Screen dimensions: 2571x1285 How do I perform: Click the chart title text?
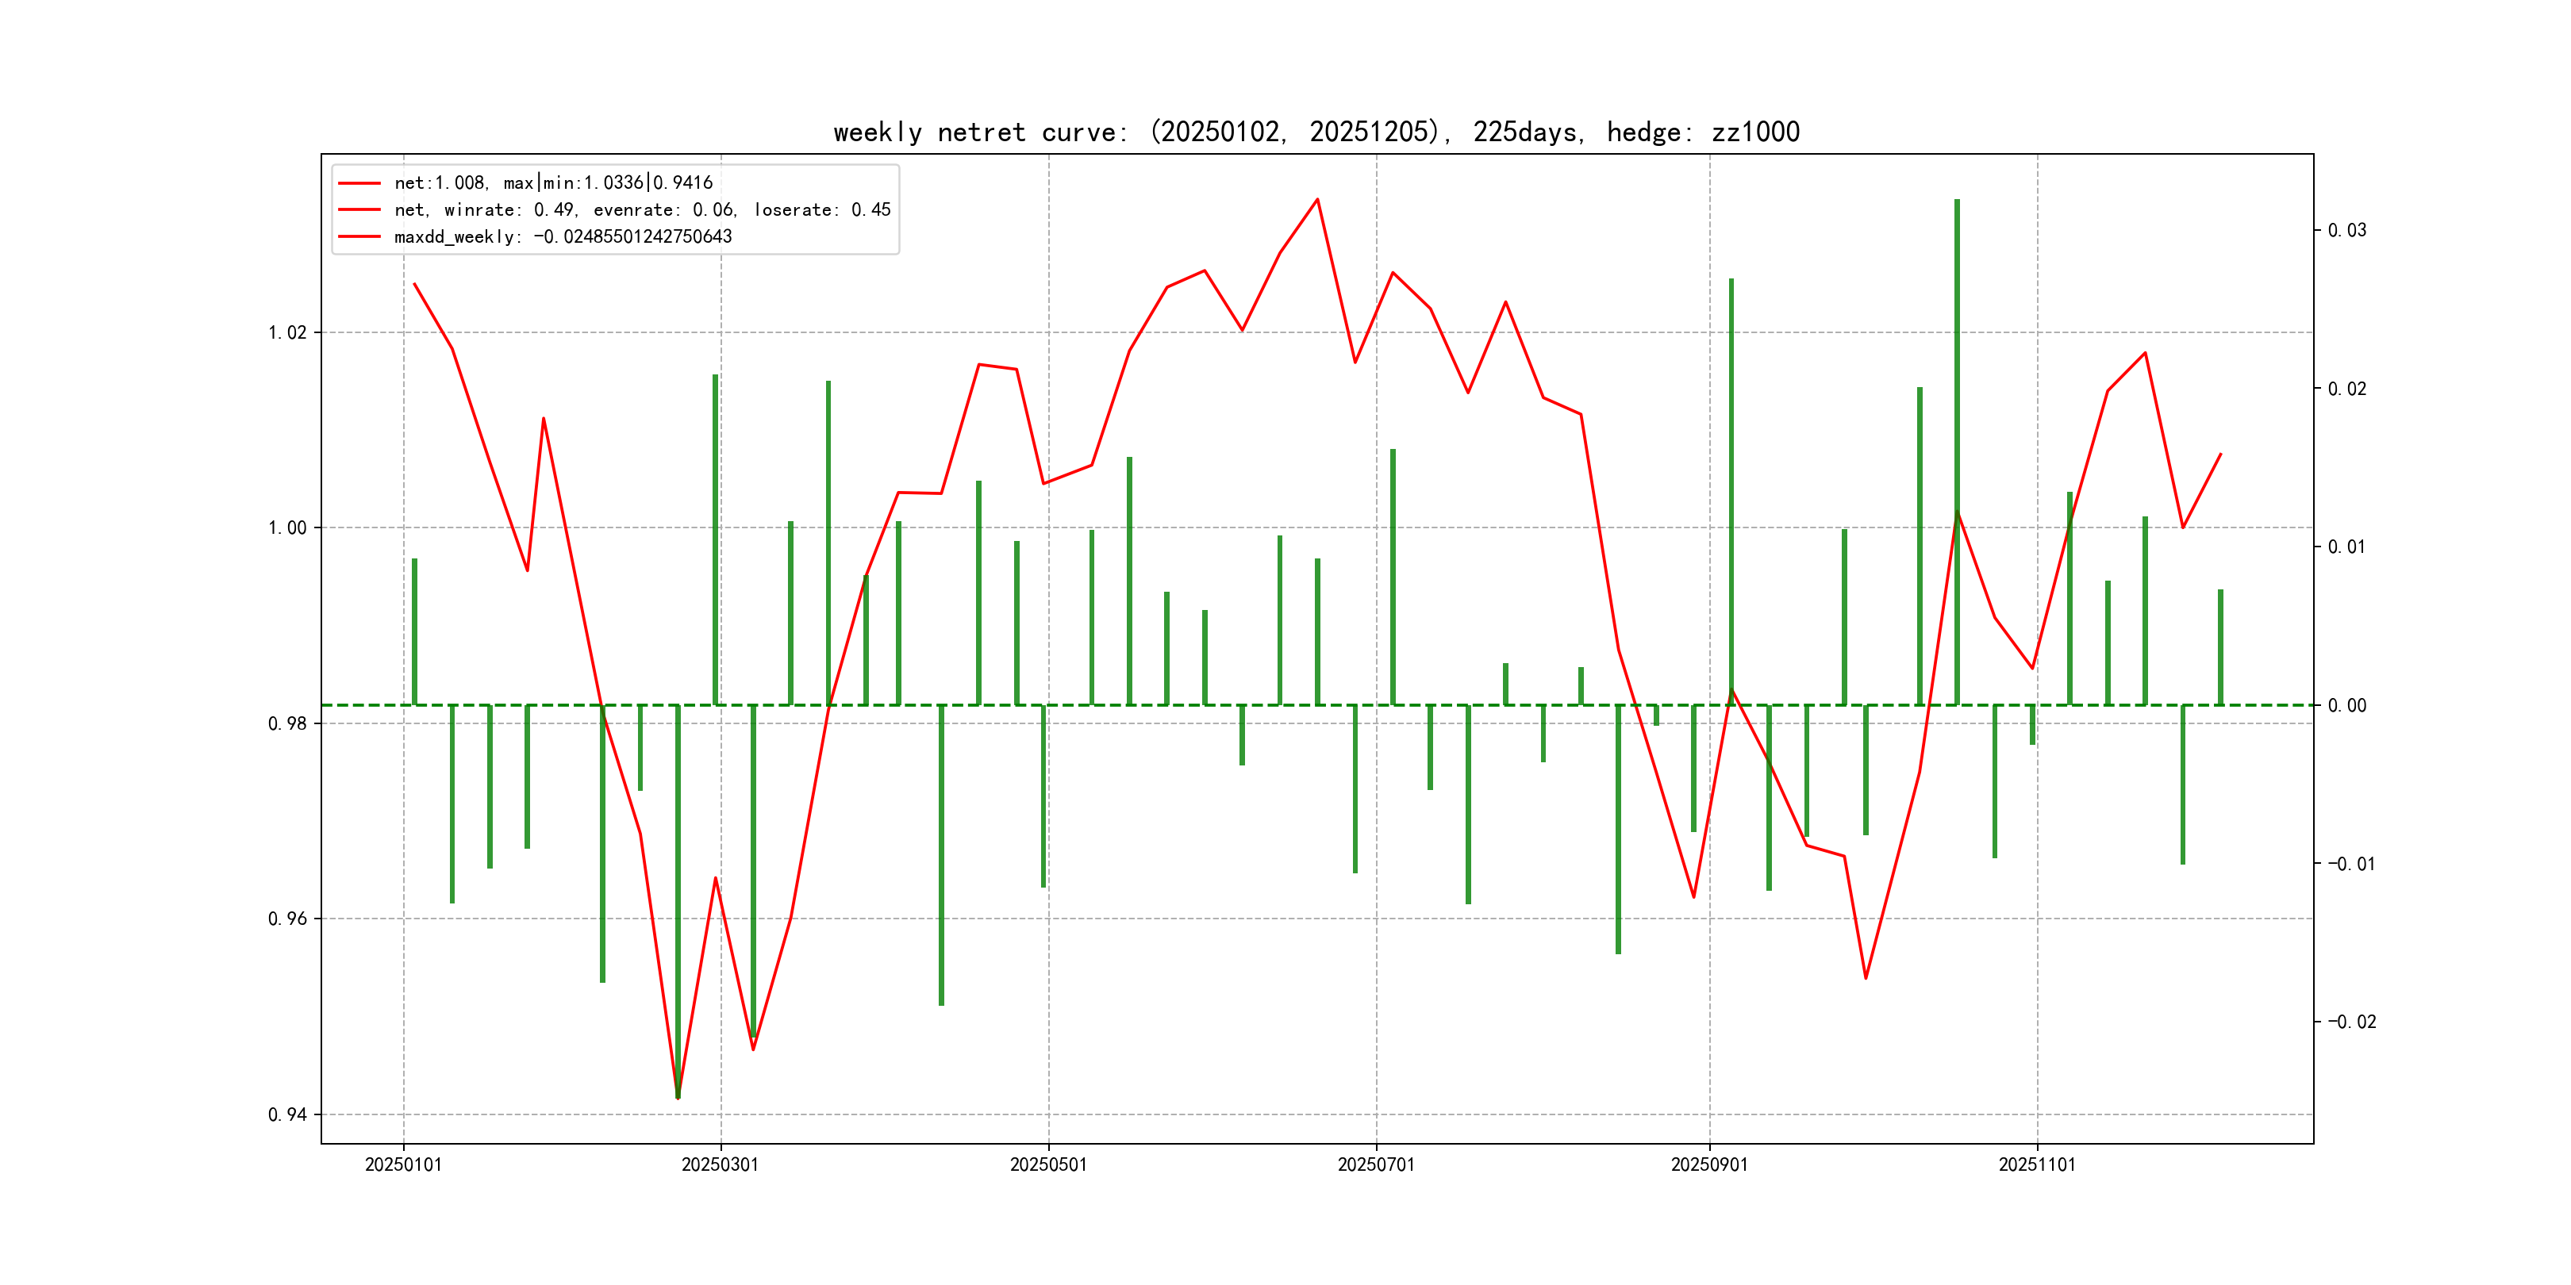coord(1316,132)
